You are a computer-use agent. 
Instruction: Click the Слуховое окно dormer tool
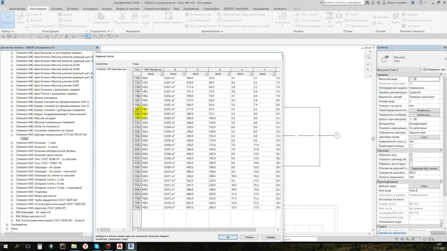coord(356,26)
